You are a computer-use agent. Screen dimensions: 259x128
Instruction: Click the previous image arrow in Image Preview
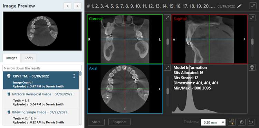pos(67,6)
